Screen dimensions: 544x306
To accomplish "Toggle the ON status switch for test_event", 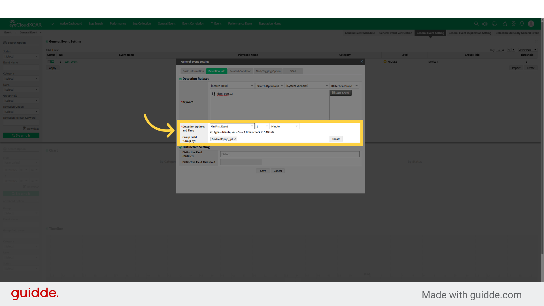I will click(x=51, y=61).
